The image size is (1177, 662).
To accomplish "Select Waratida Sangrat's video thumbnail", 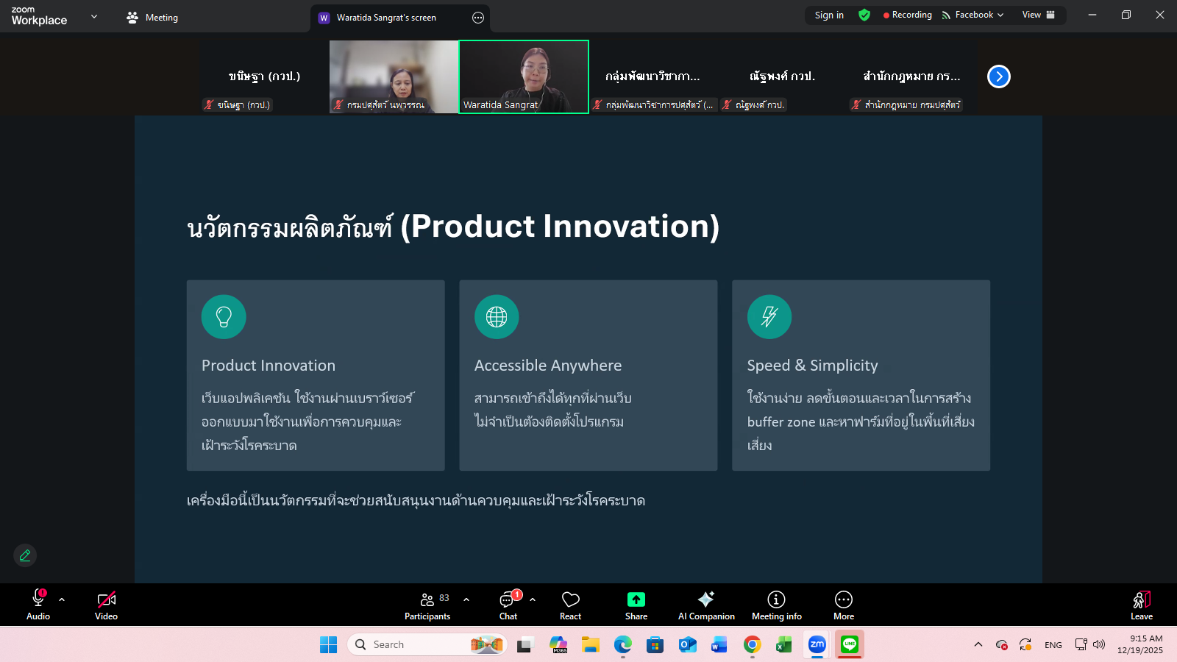I will click(524, 76).
